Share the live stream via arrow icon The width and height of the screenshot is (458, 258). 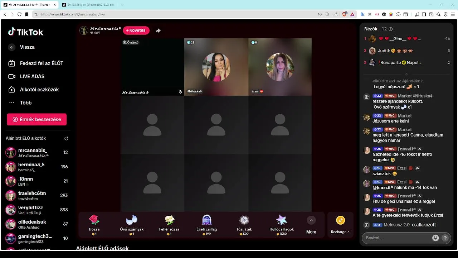click(158, 30)
